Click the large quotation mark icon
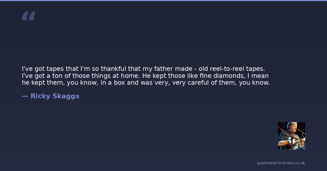 pos(29,16)
